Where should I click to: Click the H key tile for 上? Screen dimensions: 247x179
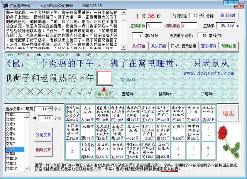click(148, 132)
